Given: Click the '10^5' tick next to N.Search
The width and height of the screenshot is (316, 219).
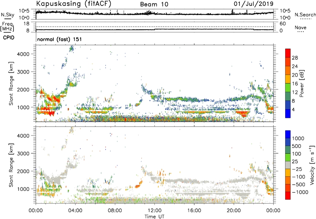Looking at the screenshot, I should pyautogui.click(x=285, y=11).
